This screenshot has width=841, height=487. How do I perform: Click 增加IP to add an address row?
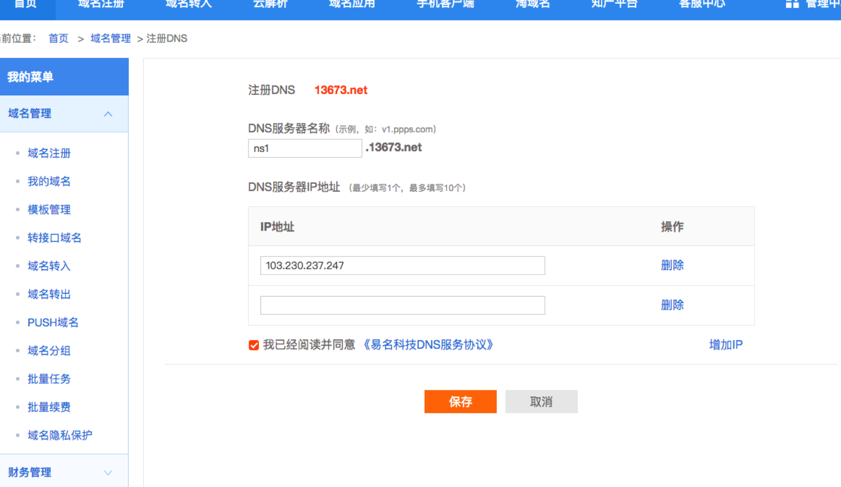725,345
